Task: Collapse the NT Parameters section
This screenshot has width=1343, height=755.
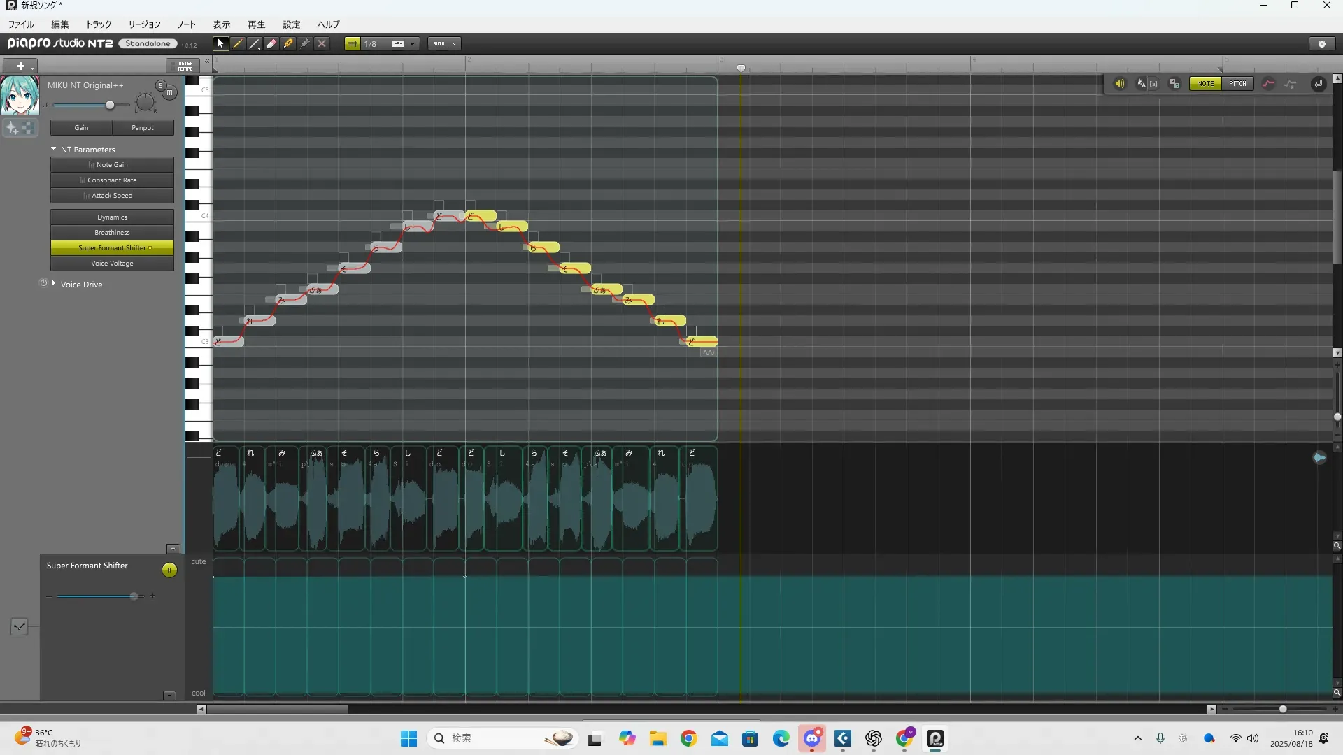Action: [54, 149]
